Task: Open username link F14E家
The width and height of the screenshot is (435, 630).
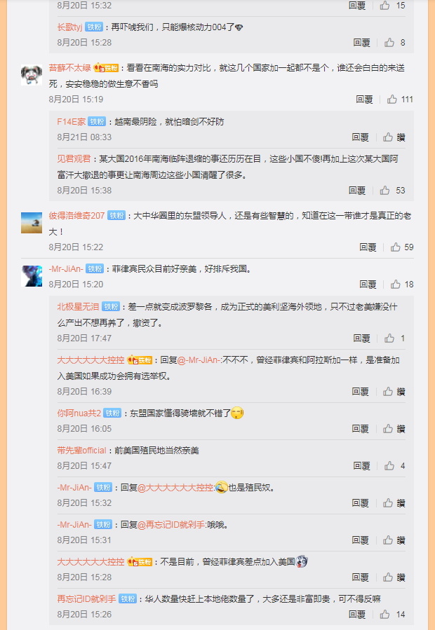Action: click(x=72, y=122)
